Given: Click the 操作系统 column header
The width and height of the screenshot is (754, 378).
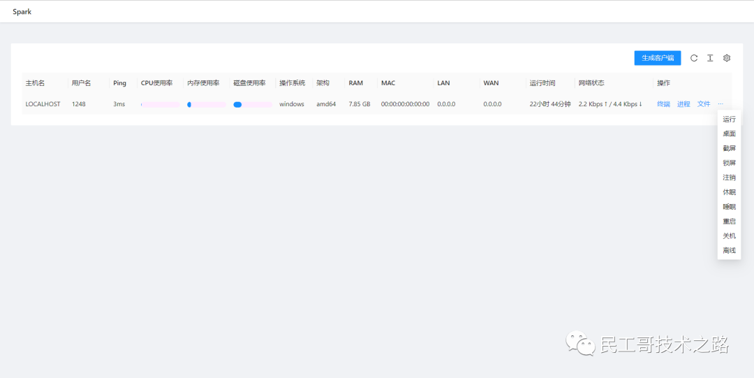Looking at the screenshot, I should click(293, 83).
